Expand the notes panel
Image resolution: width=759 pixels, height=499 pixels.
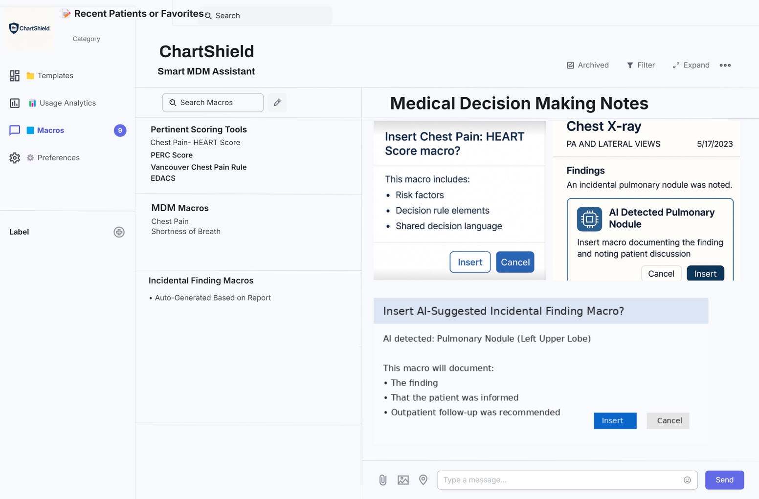[x=691, y=65]
